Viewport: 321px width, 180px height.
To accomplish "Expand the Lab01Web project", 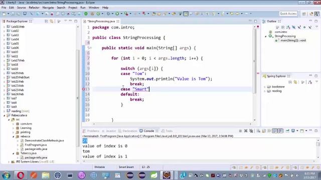I will pos(5,26).
